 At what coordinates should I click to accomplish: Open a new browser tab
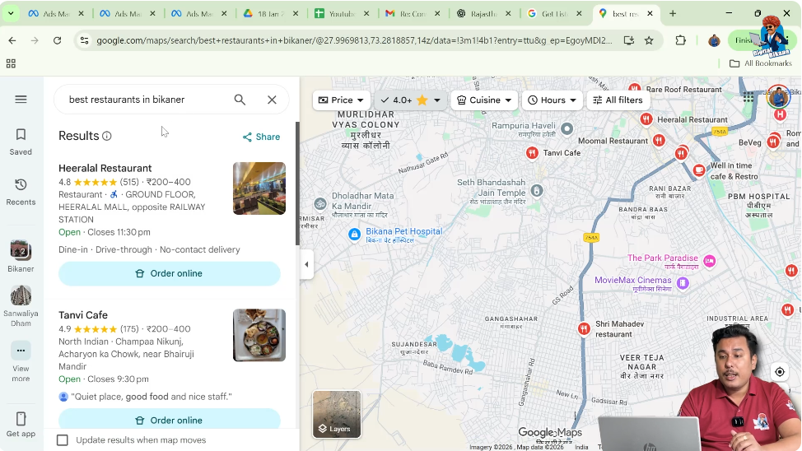click(673, 14)
